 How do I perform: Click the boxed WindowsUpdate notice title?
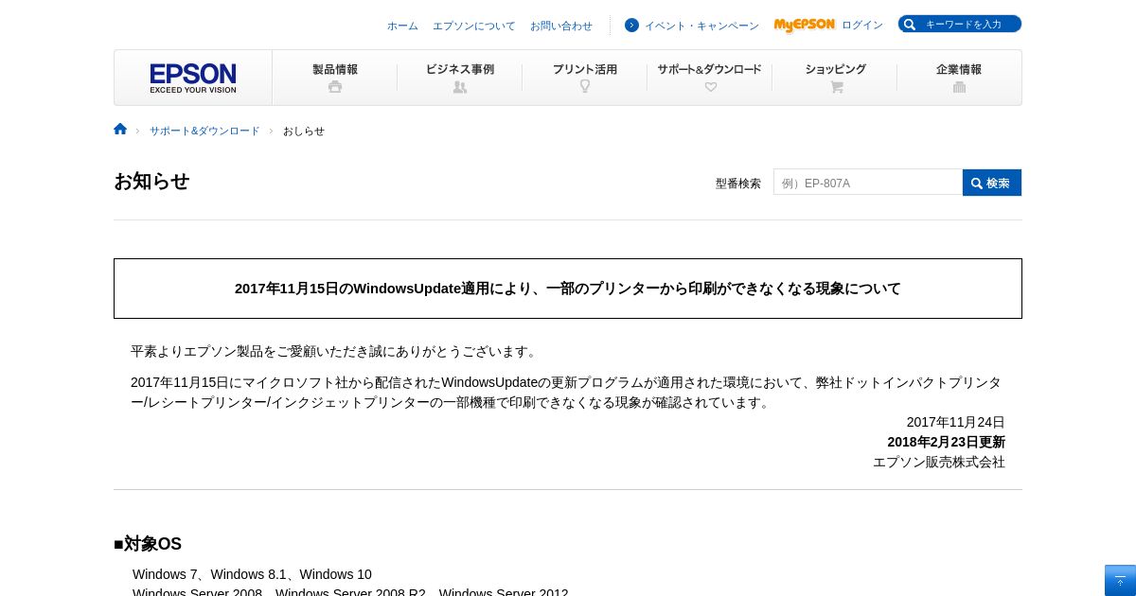click(568, 289)
